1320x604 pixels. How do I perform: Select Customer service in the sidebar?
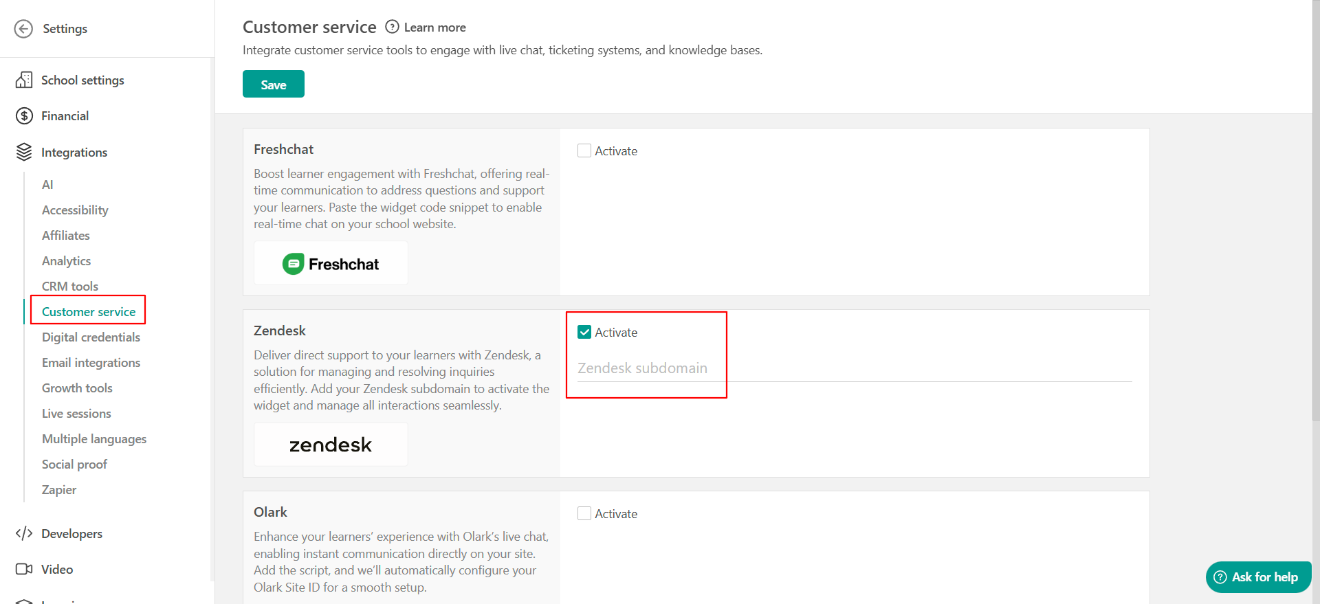click(89, 311)
